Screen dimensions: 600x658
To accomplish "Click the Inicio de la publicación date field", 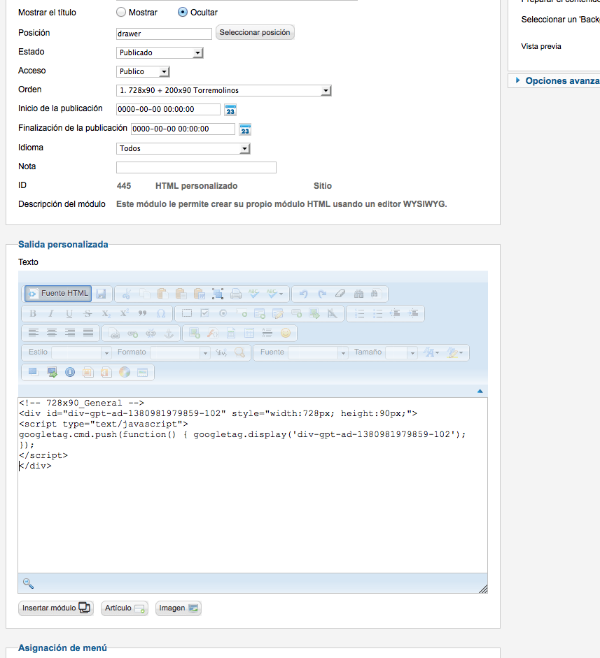I will pos(168,110).
